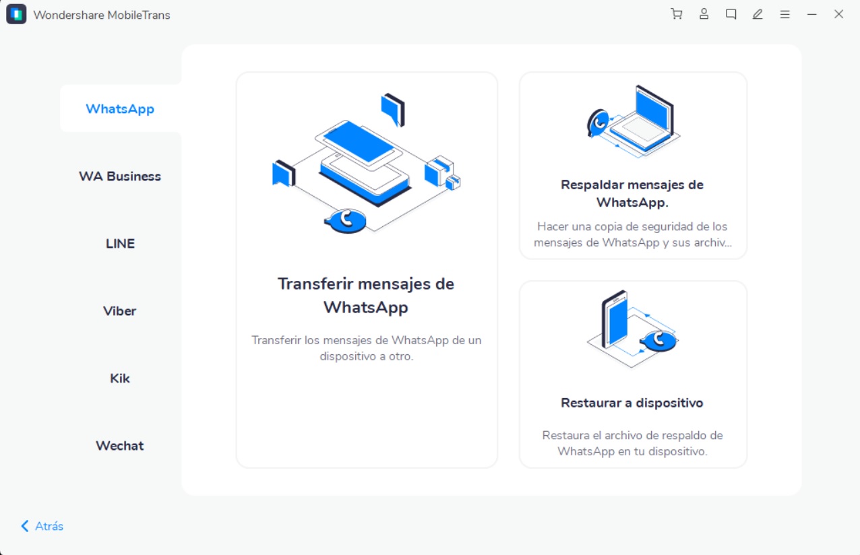The image size is (860, 555).
Task: Open the Viber tab
Action: click(120, 311)
